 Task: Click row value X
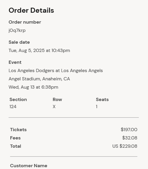coord(54,107)
